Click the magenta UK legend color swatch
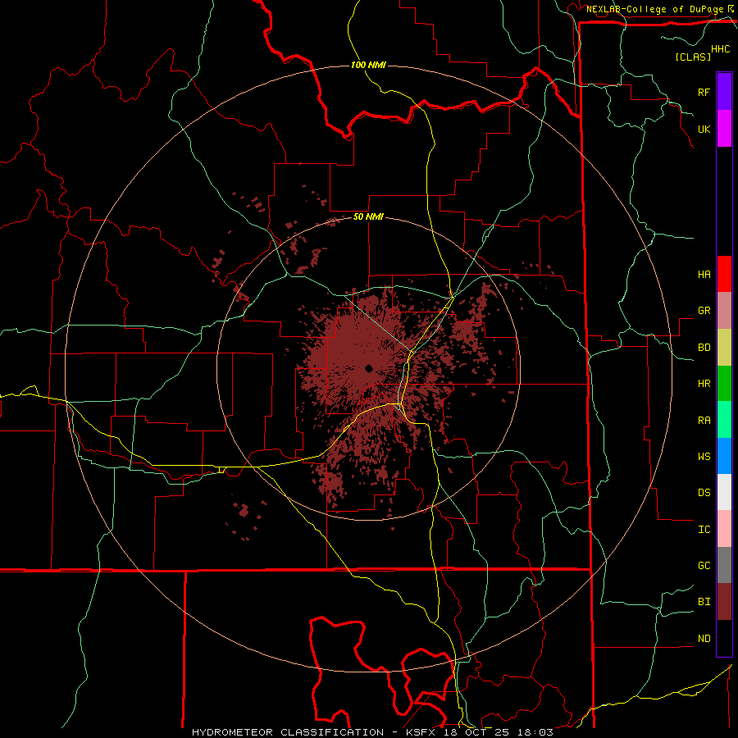The image size is (738, 738). [x=724, y=129]
